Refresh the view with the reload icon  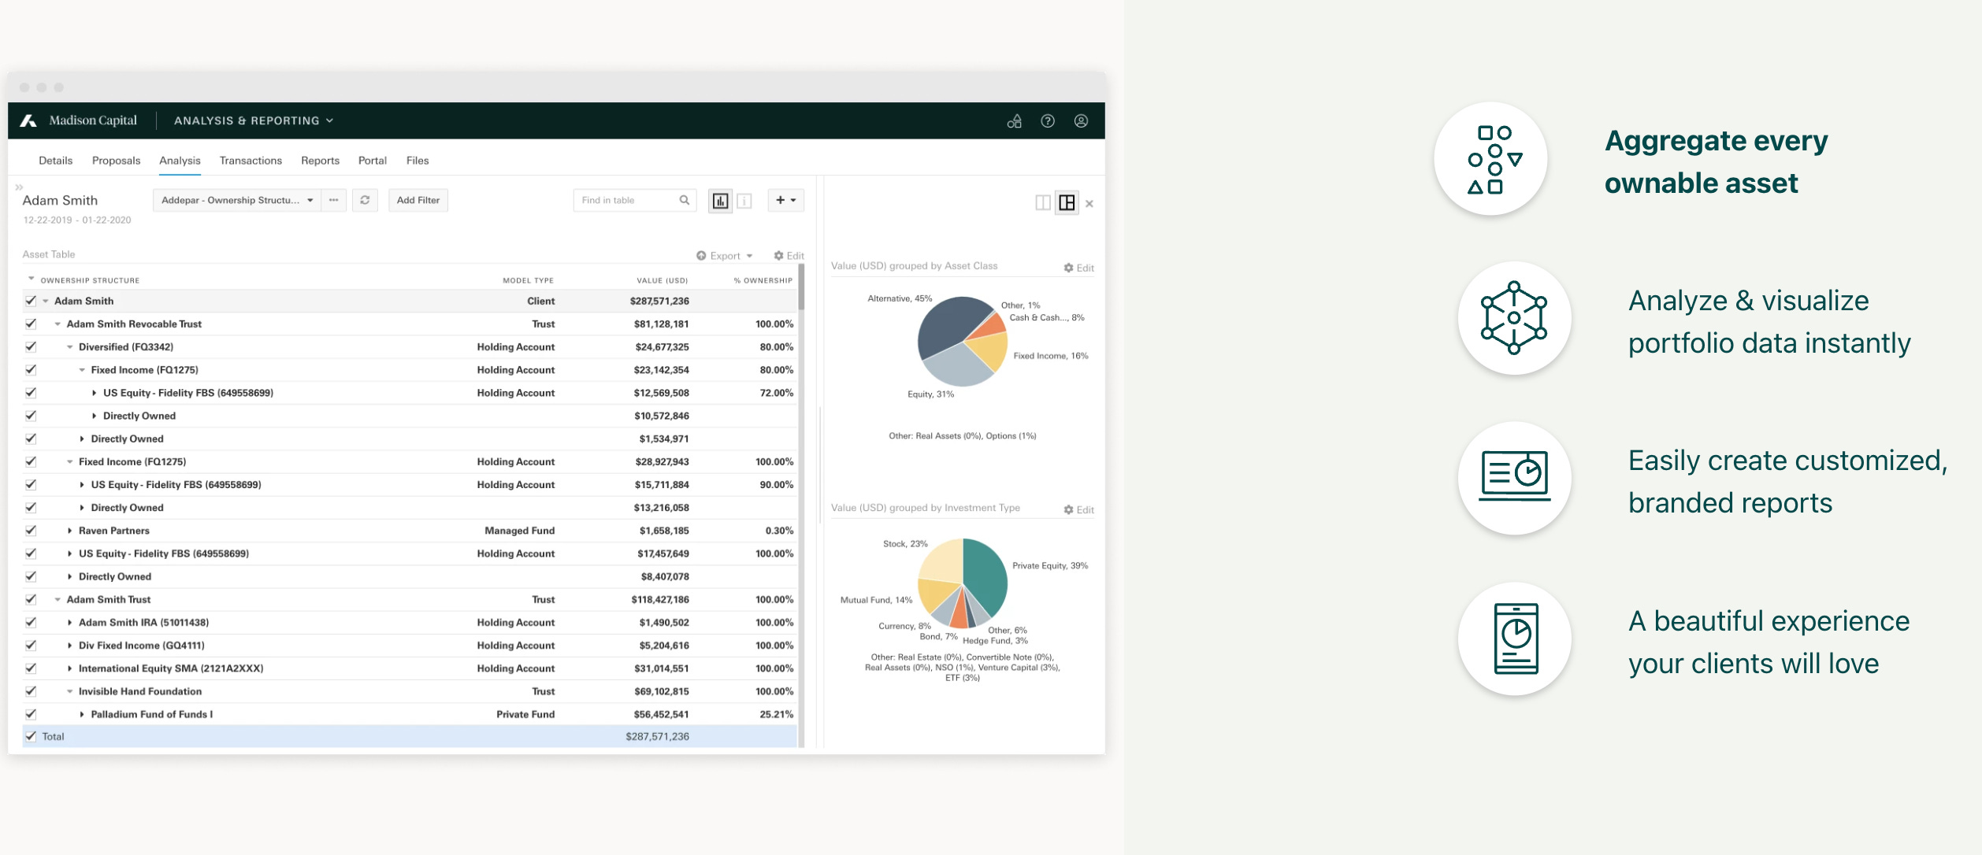pyautogui.click(x=363, y=200)
